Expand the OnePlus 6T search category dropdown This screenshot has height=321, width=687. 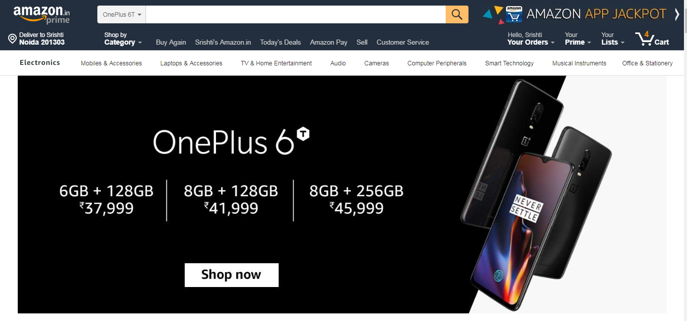[x=122, y=14]
